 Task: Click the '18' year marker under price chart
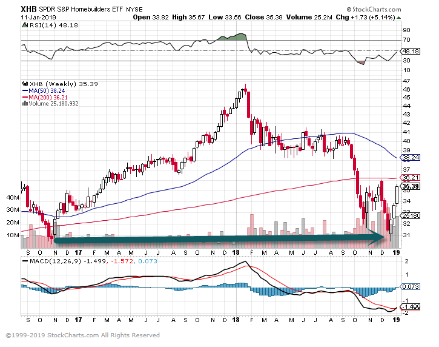[236, 252]
